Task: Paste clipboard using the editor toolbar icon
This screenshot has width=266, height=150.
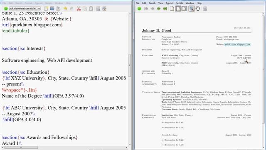Action: (91, 8)
